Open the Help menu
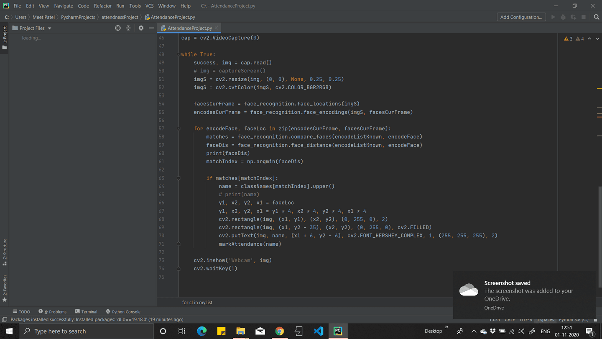Viewport: 602px width, 339px height. (x=186, y=6)
